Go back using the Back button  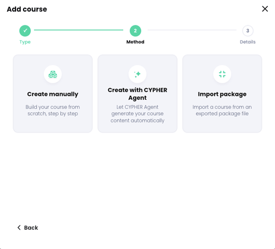(x=28, y=228)
